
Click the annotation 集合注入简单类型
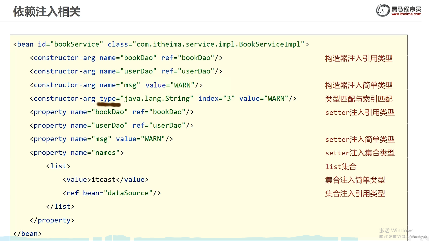355,180
